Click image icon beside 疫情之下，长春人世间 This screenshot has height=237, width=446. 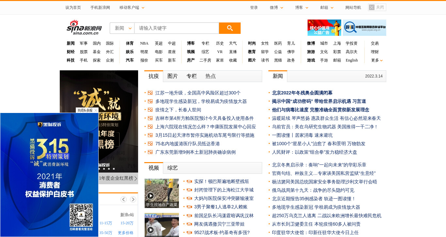pos(150,110)
